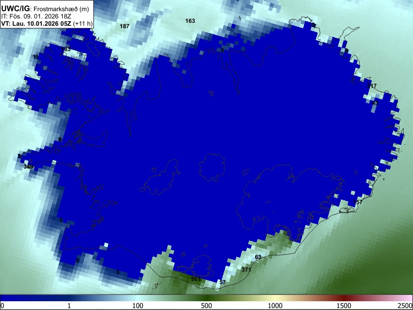The width and height of the screenshot is (413, 310).
Task: Click the 349 map value
Action: point(28,167)
